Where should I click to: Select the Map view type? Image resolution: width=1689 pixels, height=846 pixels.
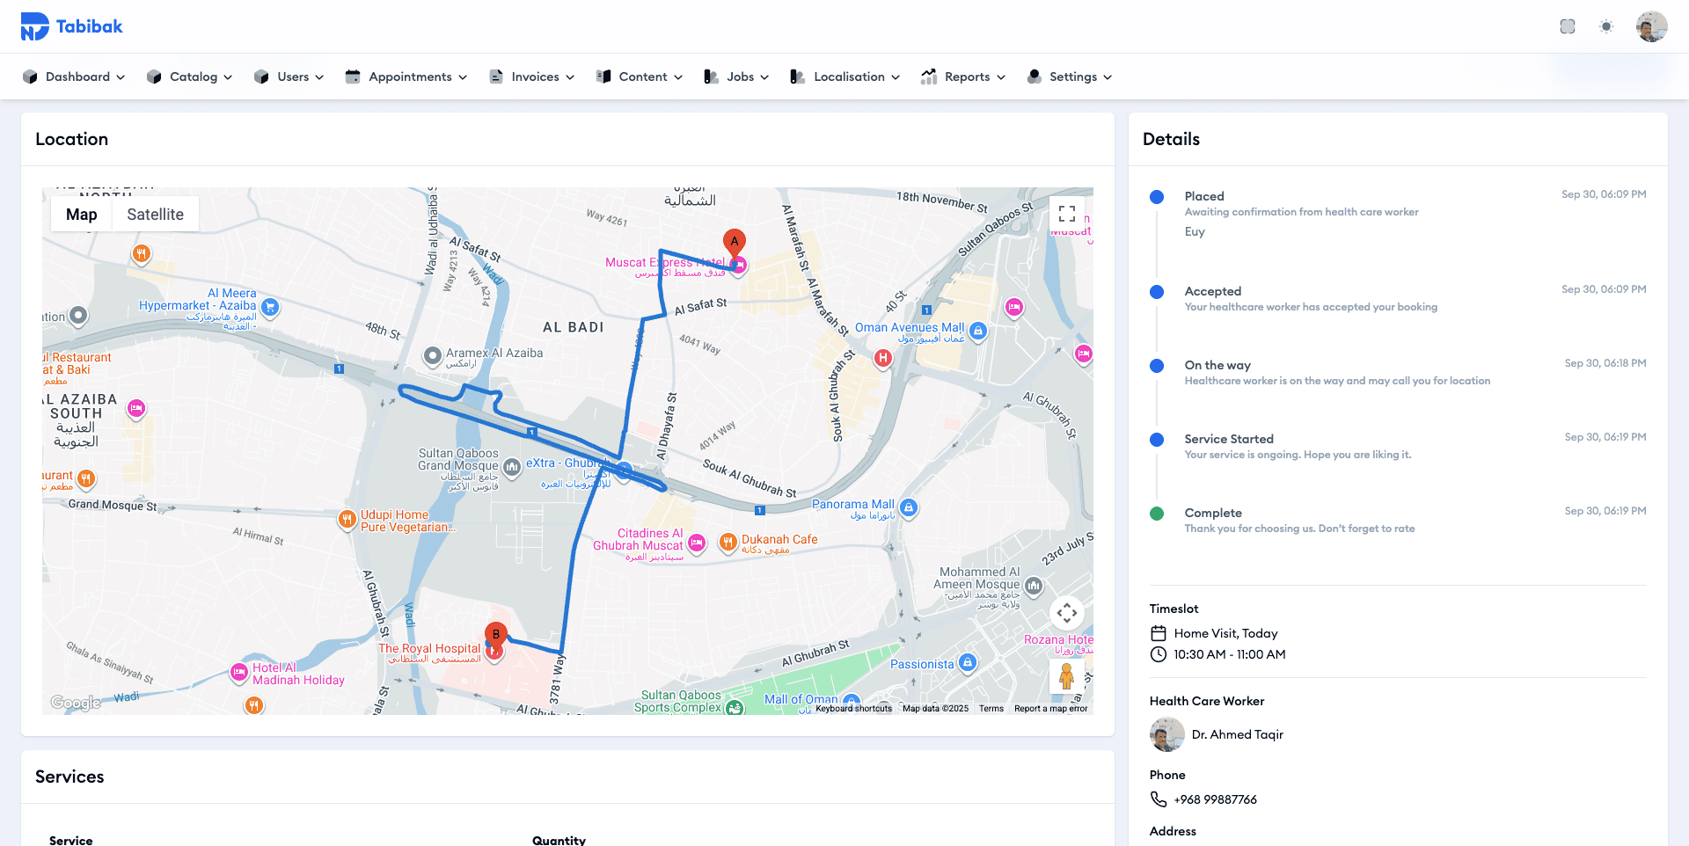(82, 215)
